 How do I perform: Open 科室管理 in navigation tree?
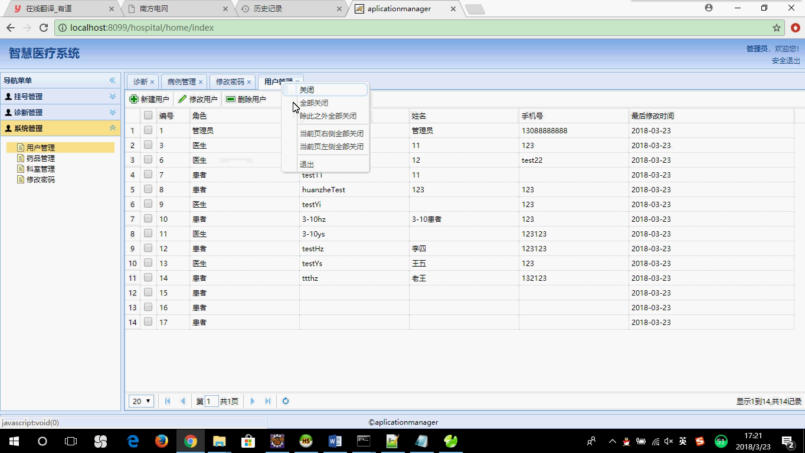[x=41, y=169]
